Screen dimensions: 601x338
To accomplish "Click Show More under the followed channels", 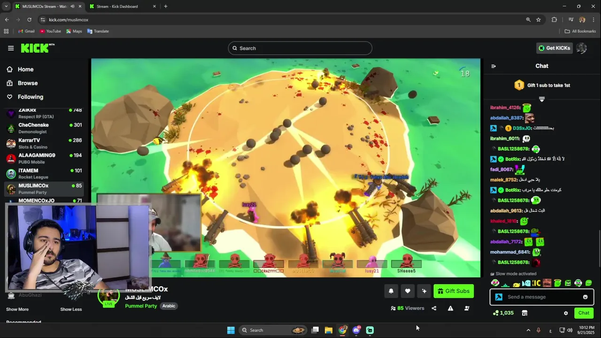I will point(17,309).
